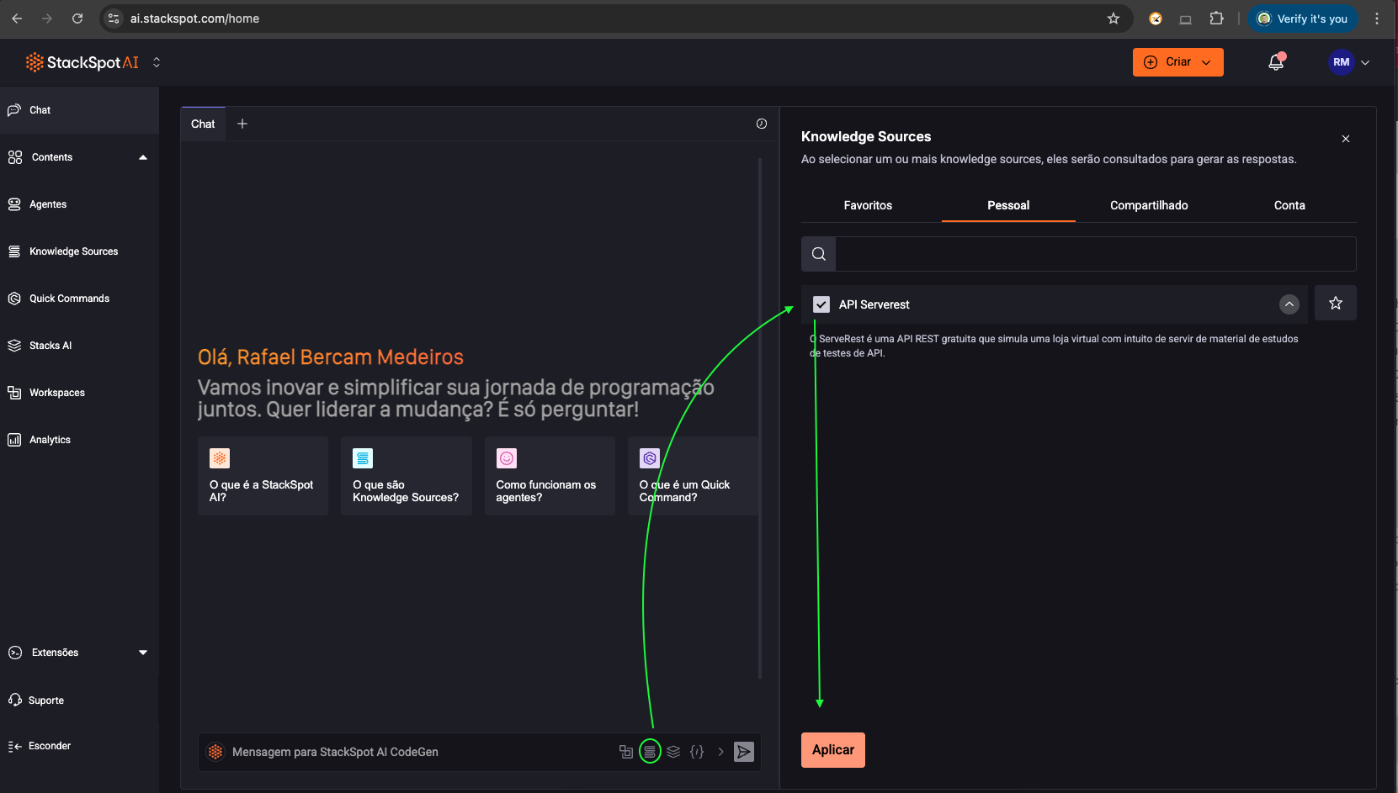
Task: Focus the Knowledge Sources search field
Action: [x=1096, y=254]
